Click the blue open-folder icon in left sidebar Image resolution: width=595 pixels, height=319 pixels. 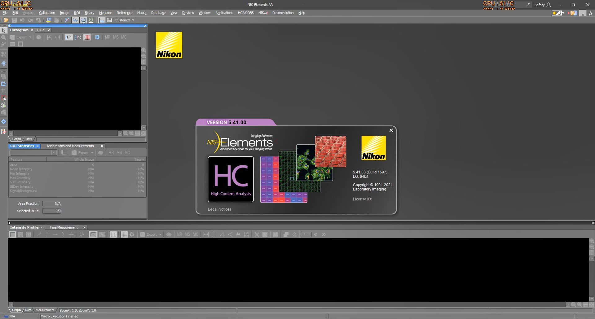(x=4, y=84)
